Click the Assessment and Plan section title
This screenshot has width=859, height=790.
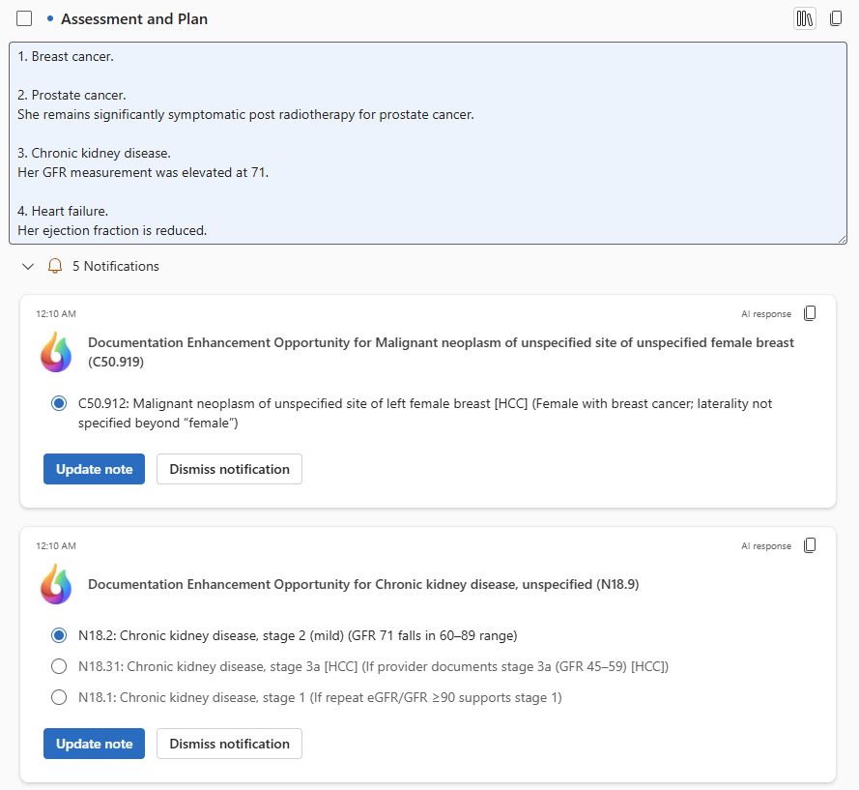(134, 19)
